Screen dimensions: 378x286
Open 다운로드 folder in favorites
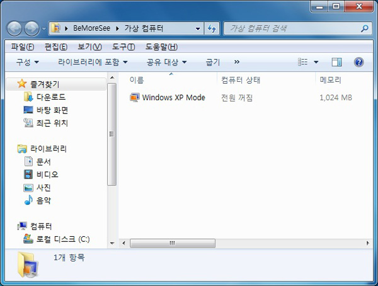pyautogui.click(x=51, y=97)
